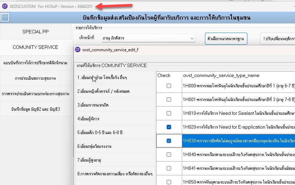The image size is (295, 185).
Task: Uncheck the 1H020 Need for E-application checkbox
Action: [x=169, y=127]
